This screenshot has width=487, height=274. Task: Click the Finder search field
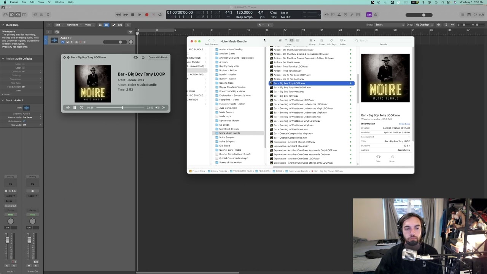pos(382,40)
